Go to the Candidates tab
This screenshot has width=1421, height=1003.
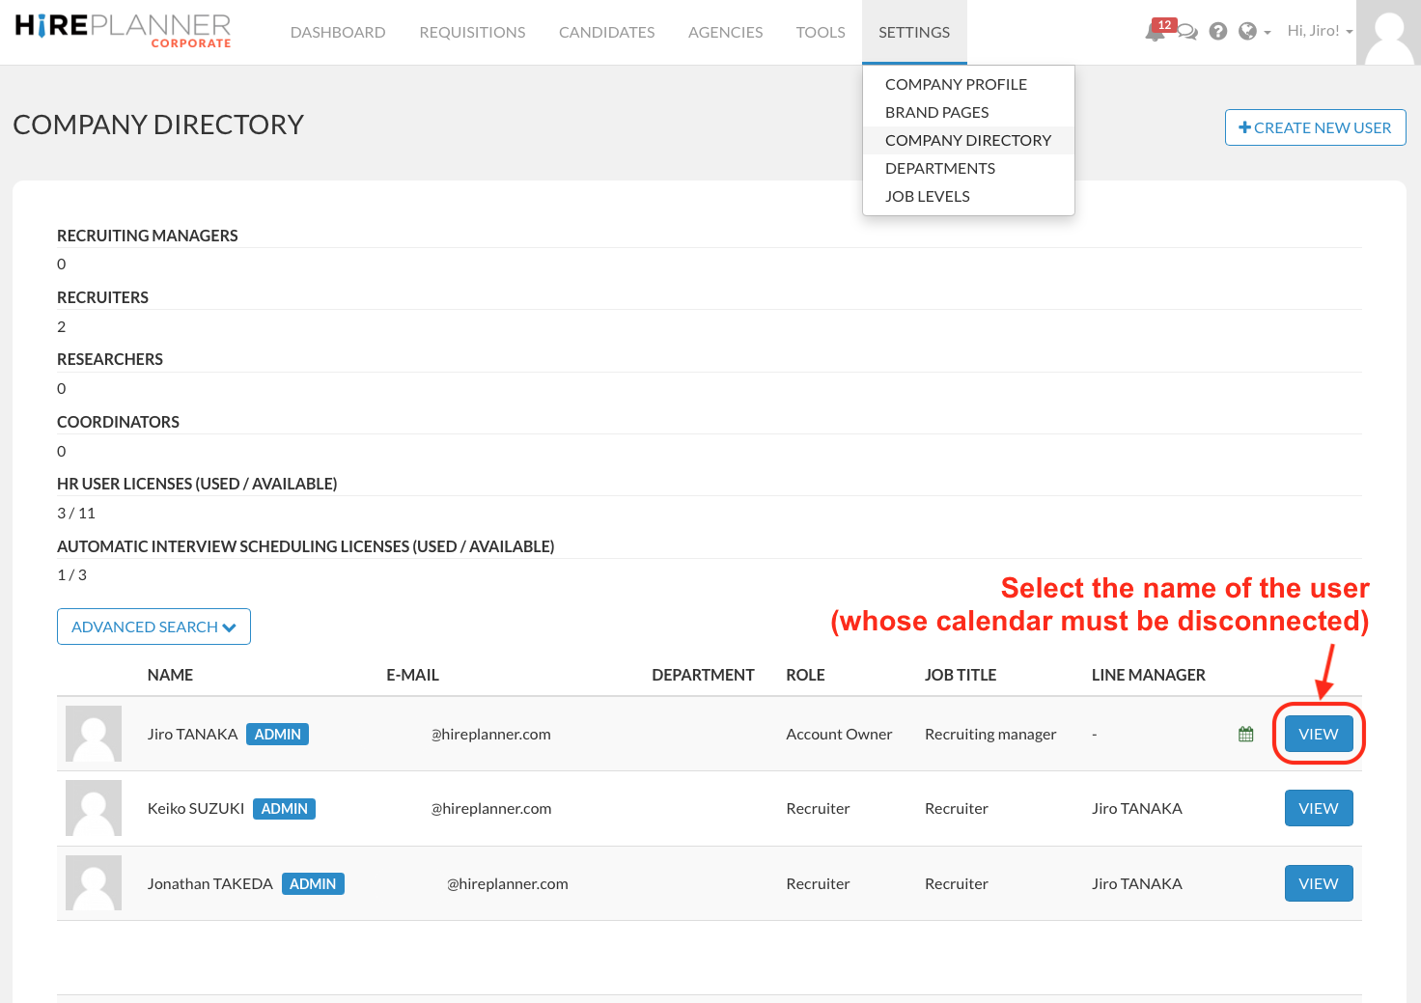(606, 33)
